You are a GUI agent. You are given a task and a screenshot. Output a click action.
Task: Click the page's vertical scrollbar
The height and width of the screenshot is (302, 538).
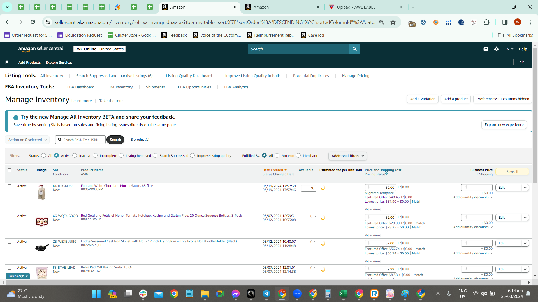coord(535,116)
